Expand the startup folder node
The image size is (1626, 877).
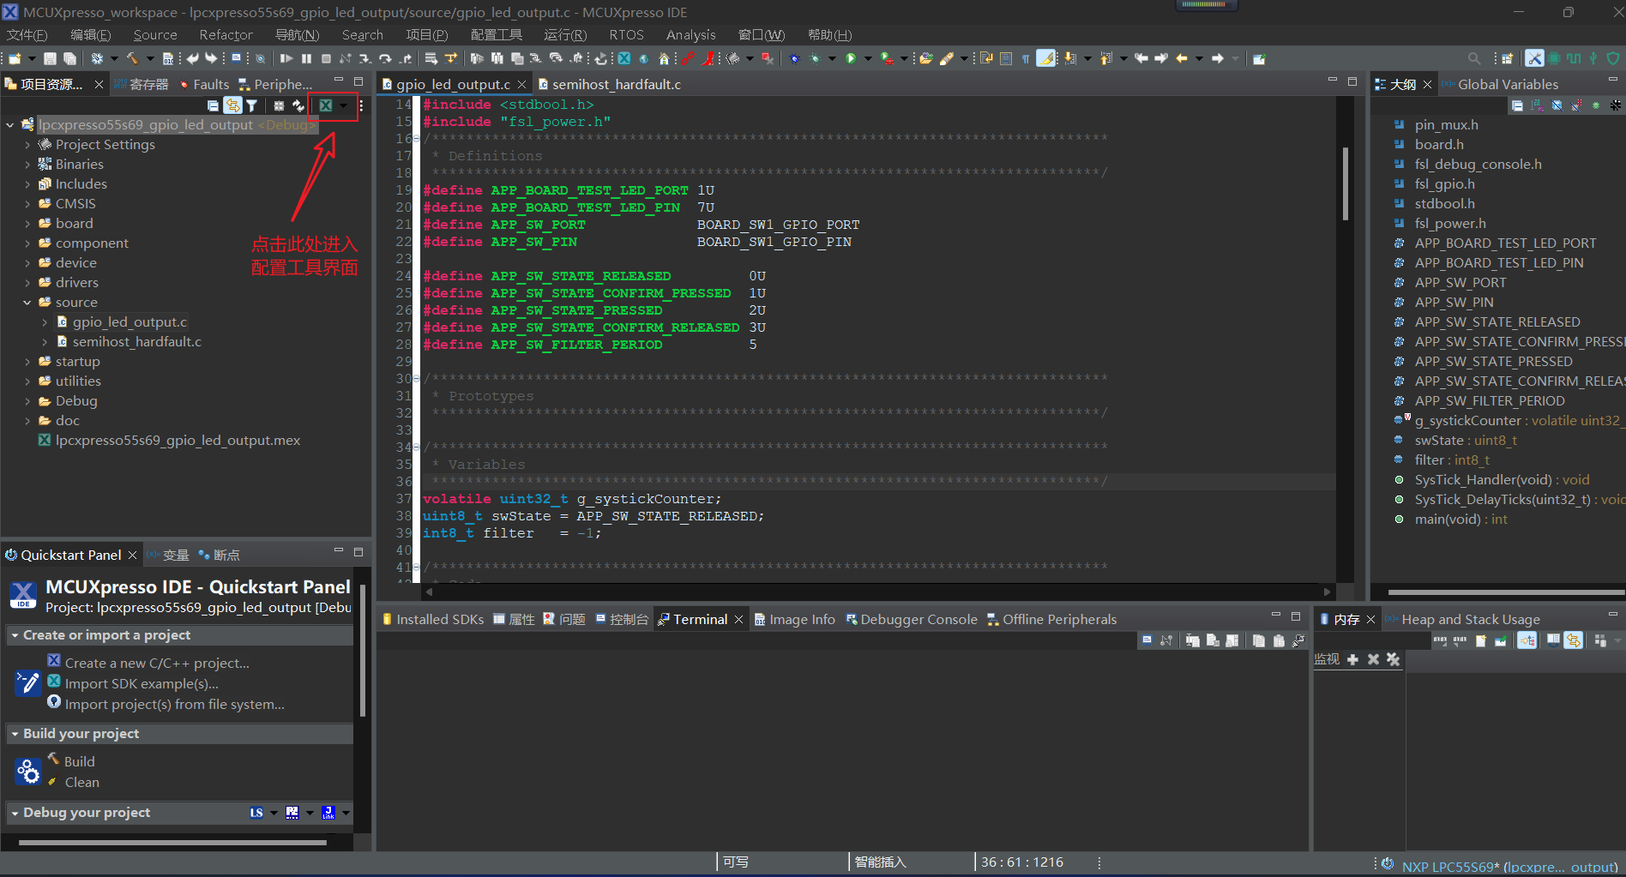click(x=27, y=362)
